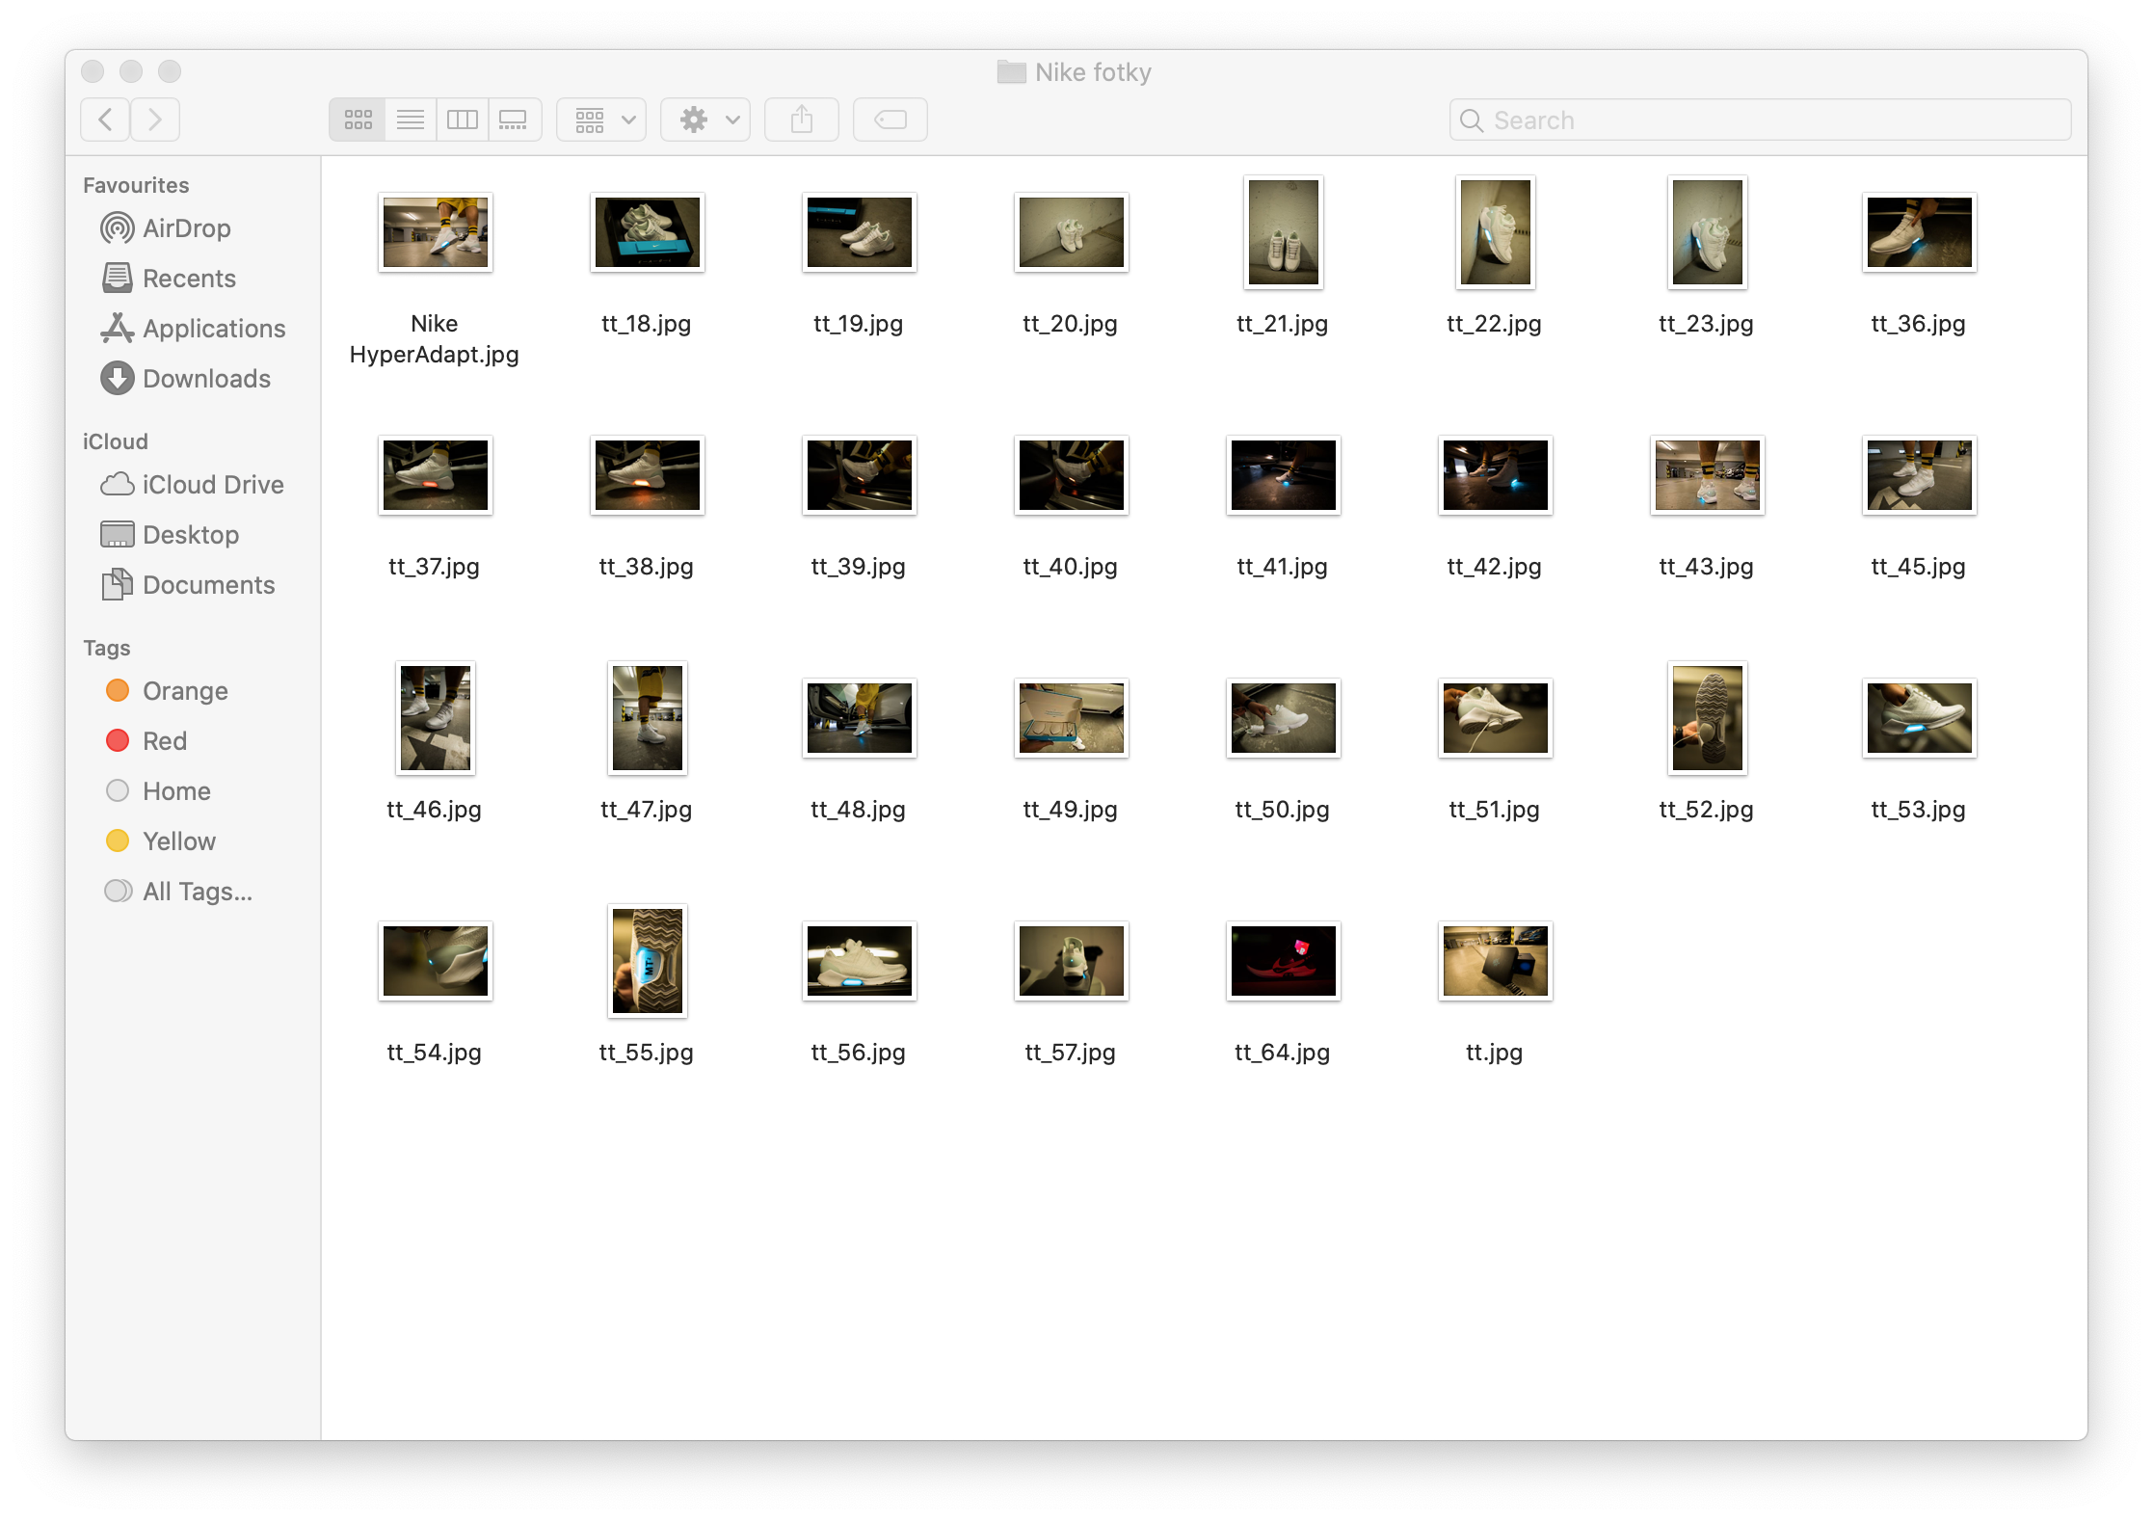The image size is (2153, 1521).
Task: Open All Tags in the sidebar
Action: click(197, 892)
